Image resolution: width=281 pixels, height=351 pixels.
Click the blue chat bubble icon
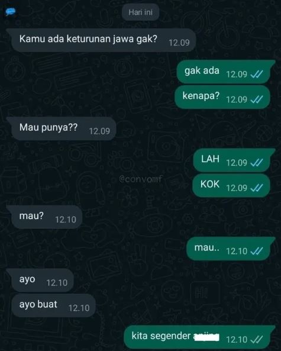pos(11,12)
